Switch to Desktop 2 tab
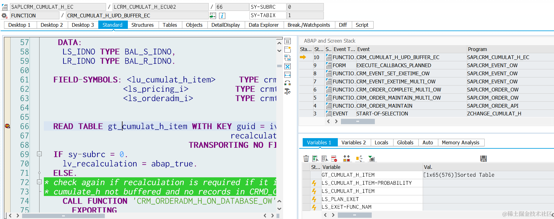This screenshot has width=554, height=219. (52, 25)
